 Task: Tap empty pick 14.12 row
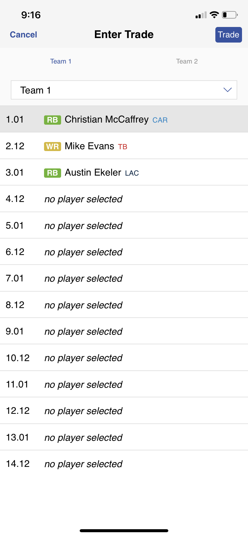point(124,464)
